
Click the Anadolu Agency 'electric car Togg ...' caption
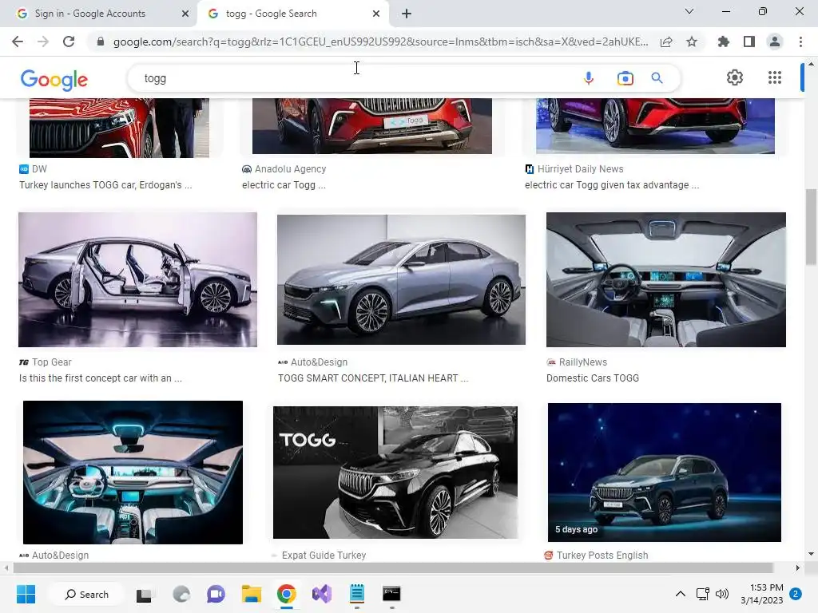(284, 185)
